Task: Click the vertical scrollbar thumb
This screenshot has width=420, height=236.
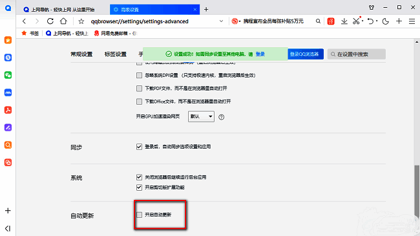Action: point(417,191)
